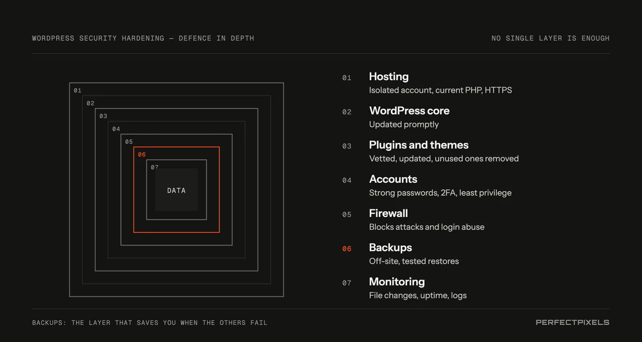Click 'Off-site, tested restores' description
The width and height of the screenshot is (642, 342).
point(414,261)
